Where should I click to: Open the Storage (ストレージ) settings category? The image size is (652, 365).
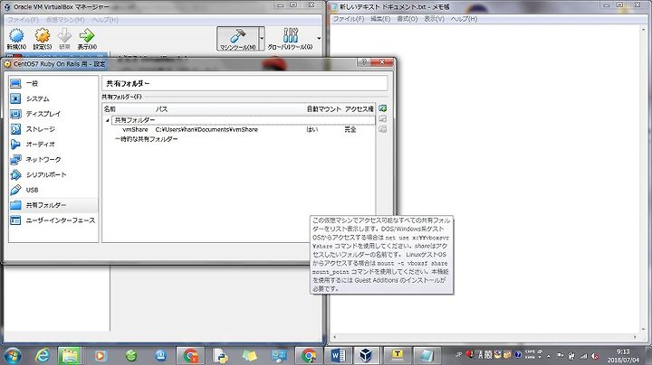[x=53, y=129]
